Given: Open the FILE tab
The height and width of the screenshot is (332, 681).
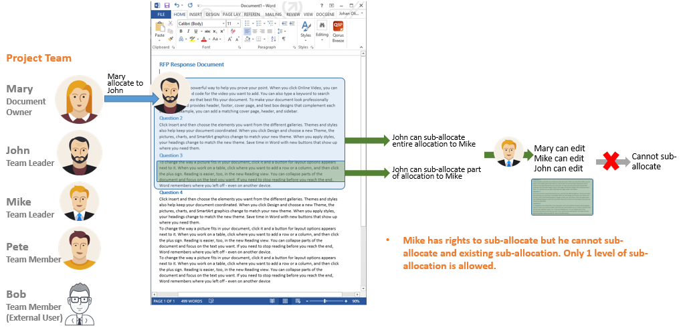Looking at the screenshot, I should (161, 14).
